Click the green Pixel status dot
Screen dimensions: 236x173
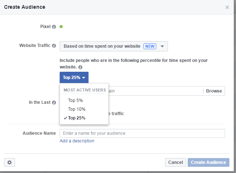(61, 27)
